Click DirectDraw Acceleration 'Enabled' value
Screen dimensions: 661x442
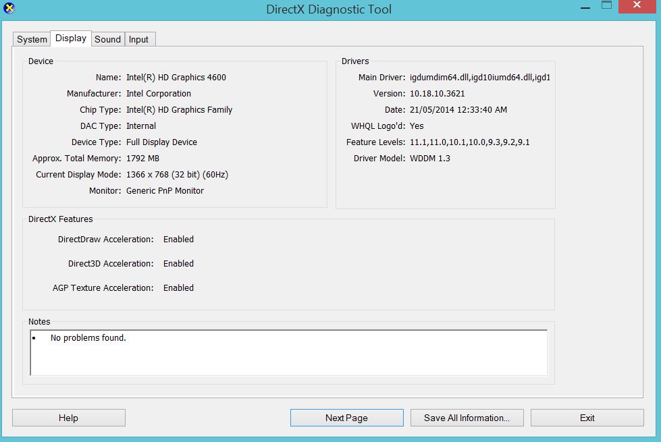click(178, 240)
